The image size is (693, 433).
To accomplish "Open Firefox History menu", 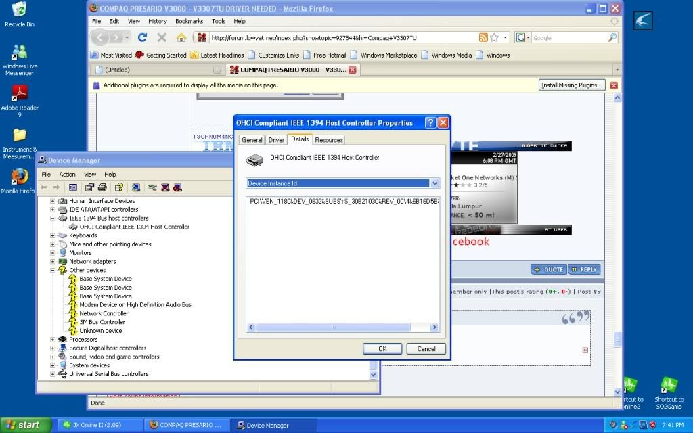I will (x=157, y=21).
